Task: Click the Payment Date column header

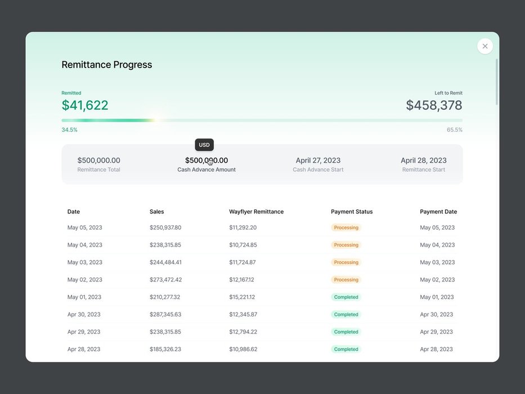Action: [438, 212]
